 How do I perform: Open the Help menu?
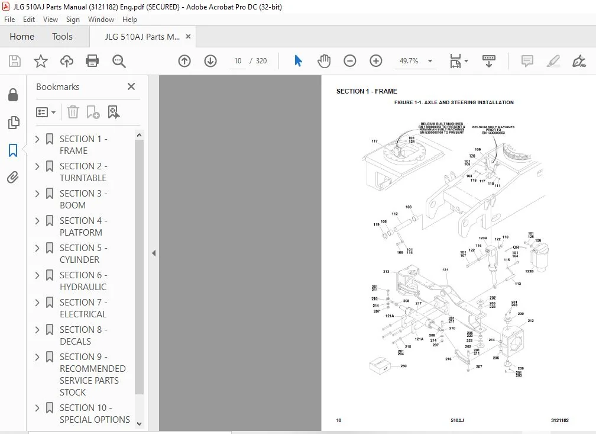(129, 20)
